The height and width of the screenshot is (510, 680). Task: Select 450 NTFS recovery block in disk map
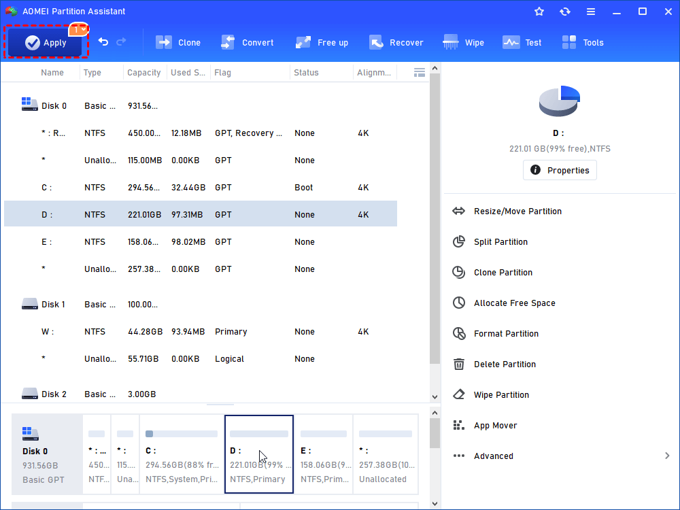pyautogui.click(x=97, y=454)
